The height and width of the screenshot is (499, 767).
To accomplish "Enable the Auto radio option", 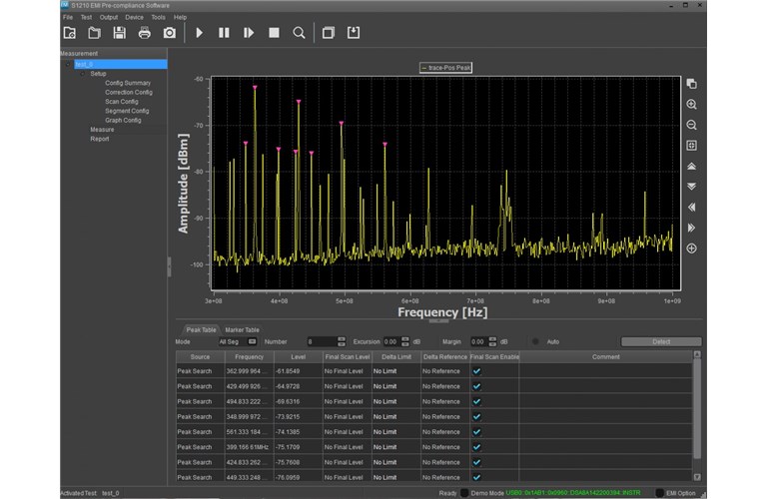I will click(x=535, y=342).
